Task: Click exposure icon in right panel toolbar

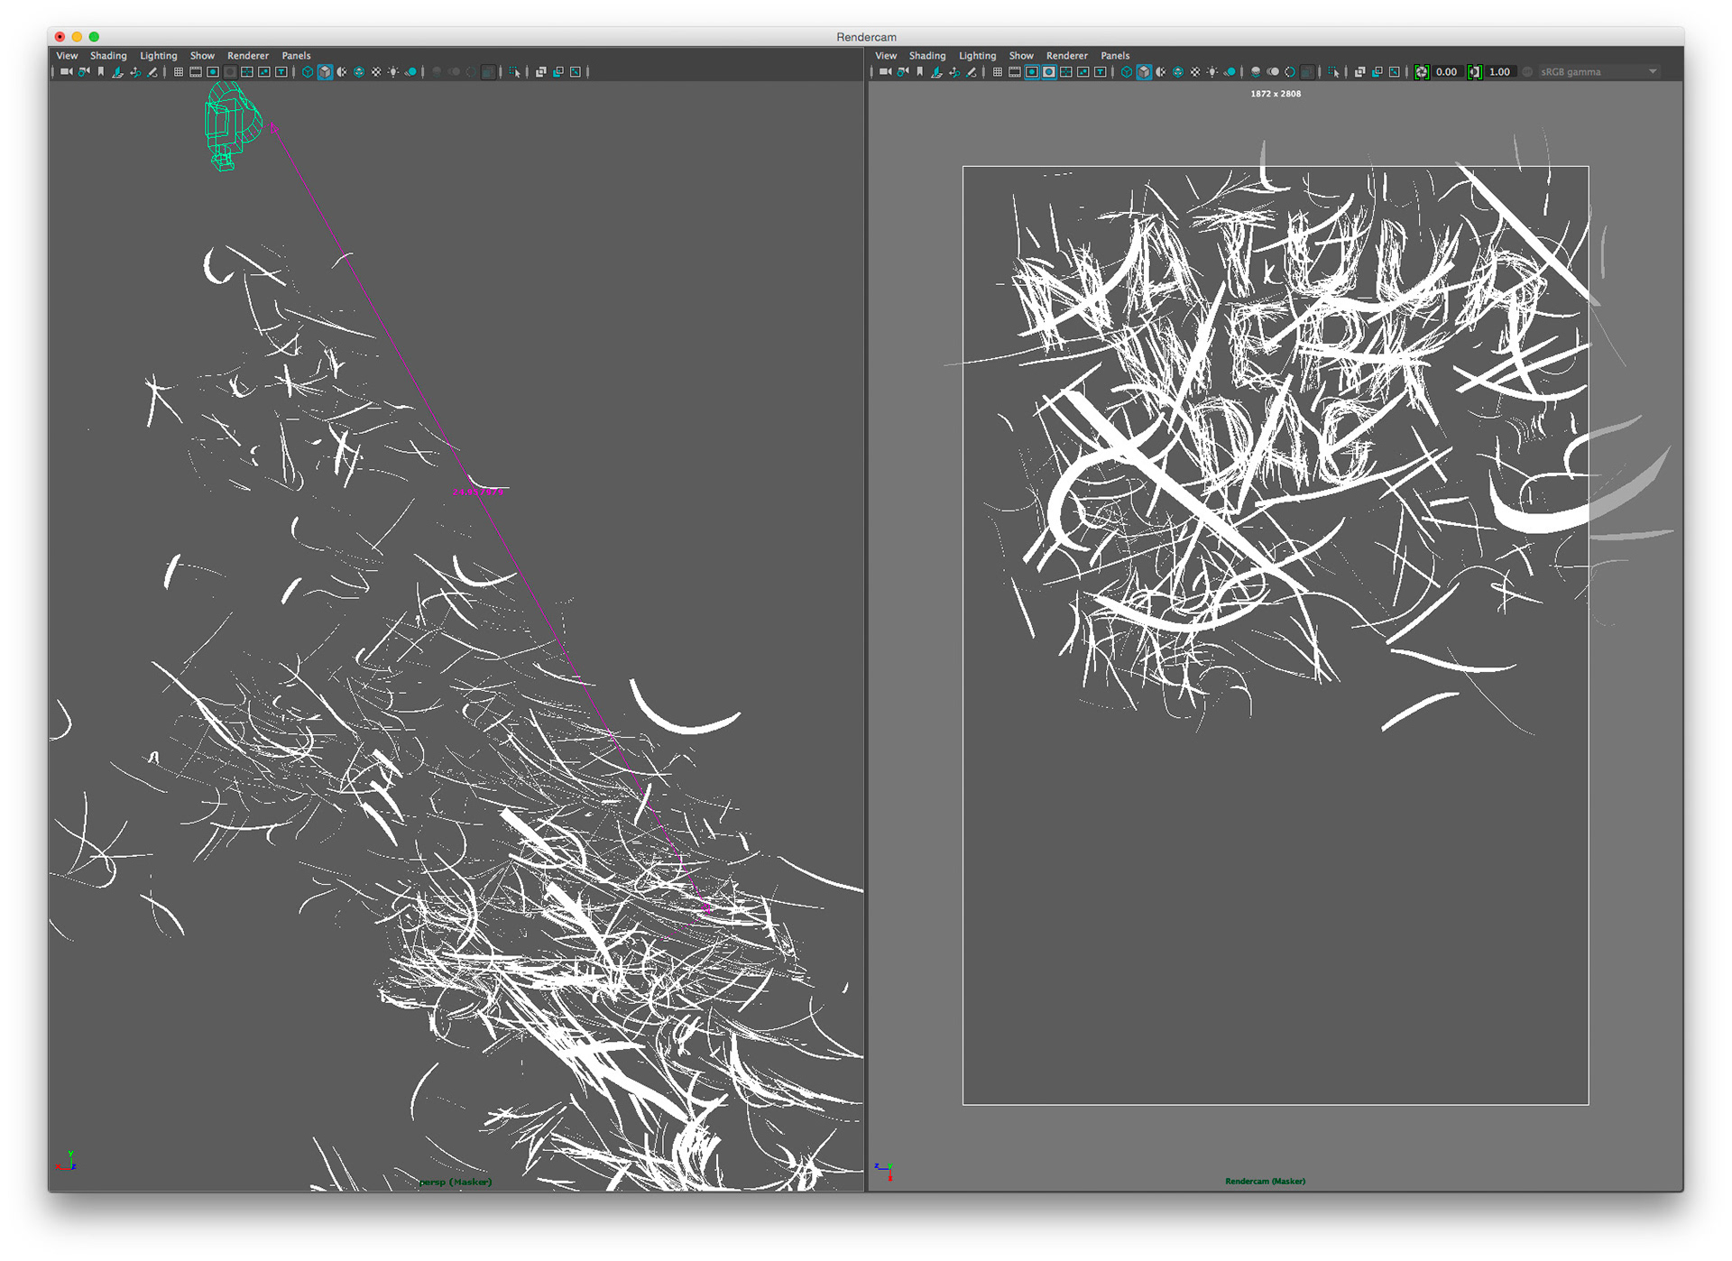Action: tap(1422, 72)
